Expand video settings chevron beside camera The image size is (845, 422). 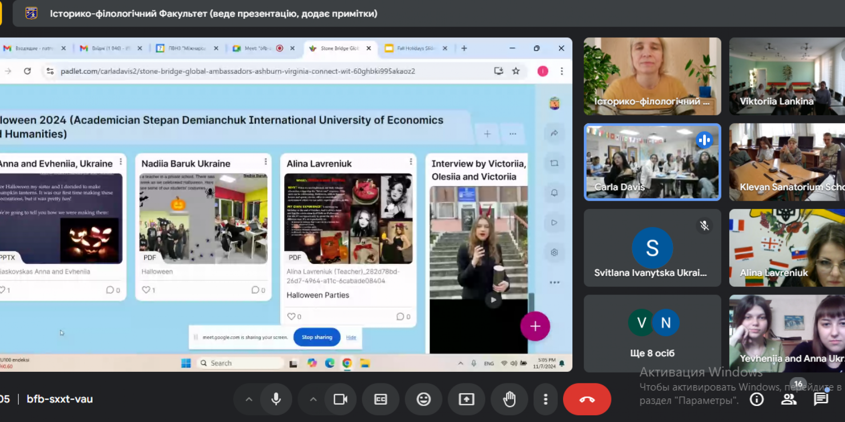(313, 399)
